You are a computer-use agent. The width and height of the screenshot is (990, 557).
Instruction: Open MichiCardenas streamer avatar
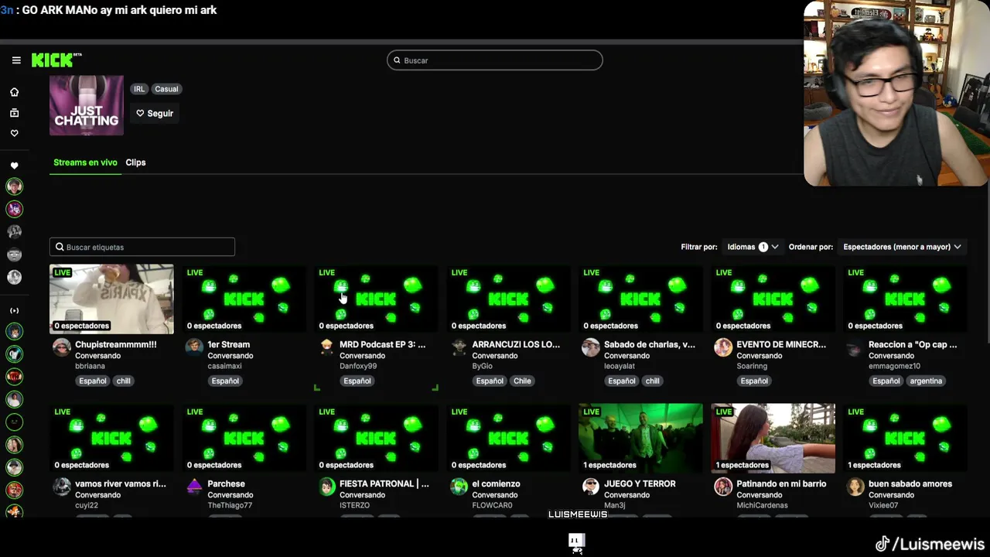click(x=723, y=487)
